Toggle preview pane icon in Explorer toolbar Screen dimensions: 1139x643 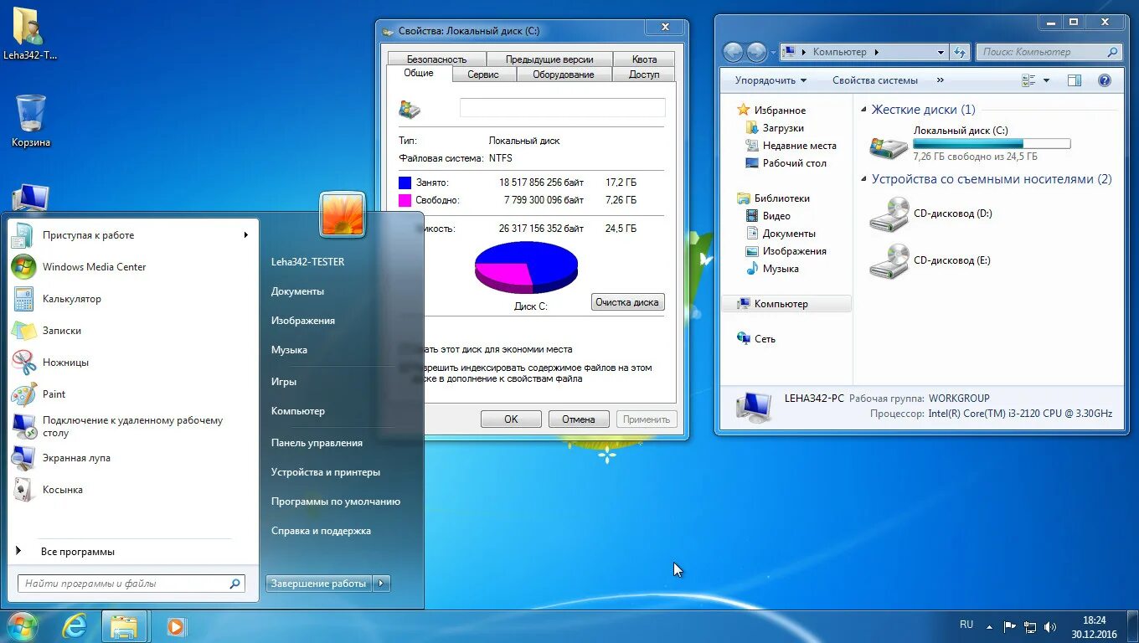tap(1075, 80)
